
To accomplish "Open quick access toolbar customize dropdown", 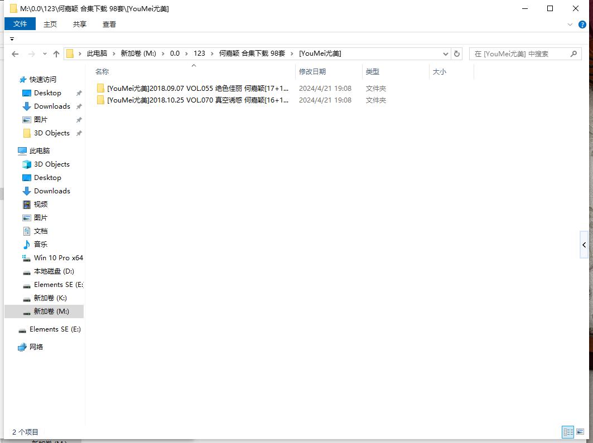I will click(x=12, y=39).
